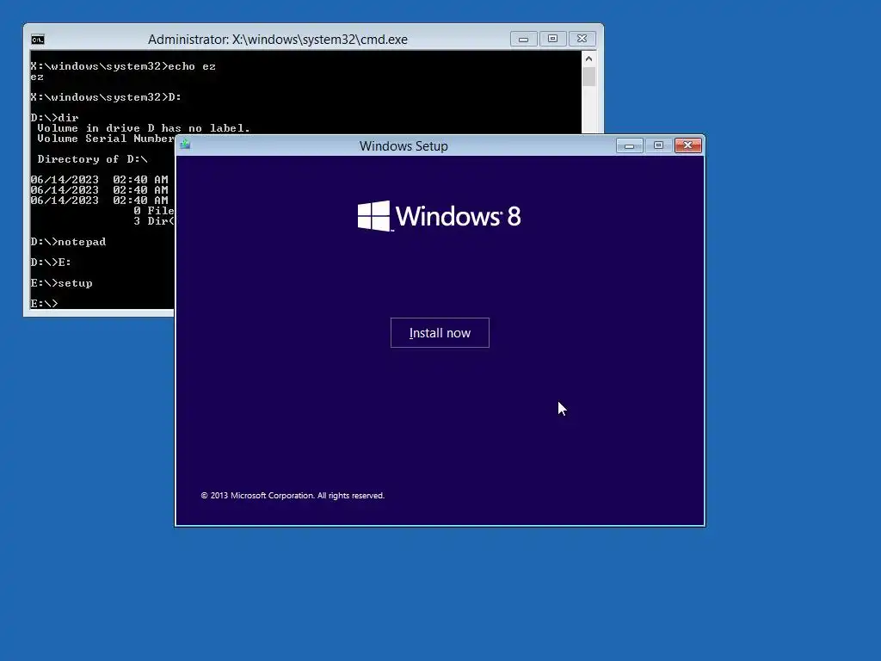Click the 'E:\>setup' line in cmd
Screen dimensions: 881x661
(61, 282)
